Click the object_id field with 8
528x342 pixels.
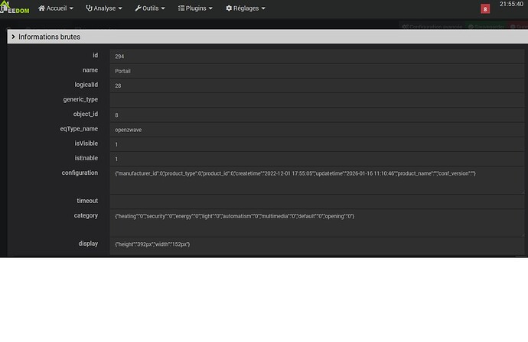pyautogui.click(x=317, y=115)
